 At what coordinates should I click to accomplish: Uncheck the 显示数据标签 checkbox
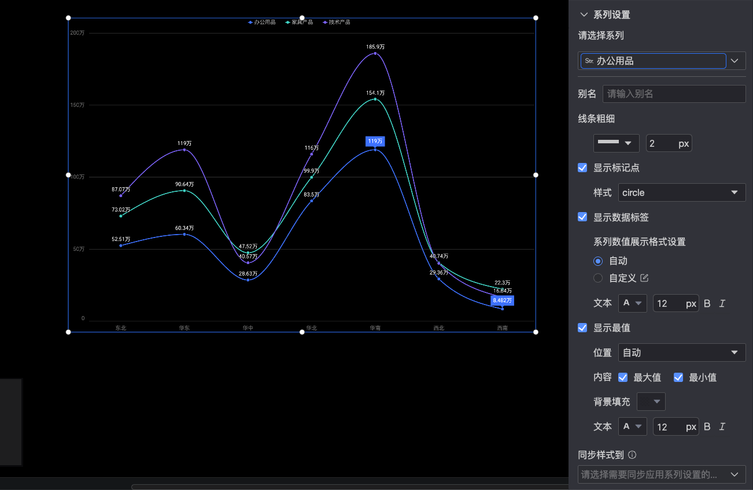[x=583, y=217]
